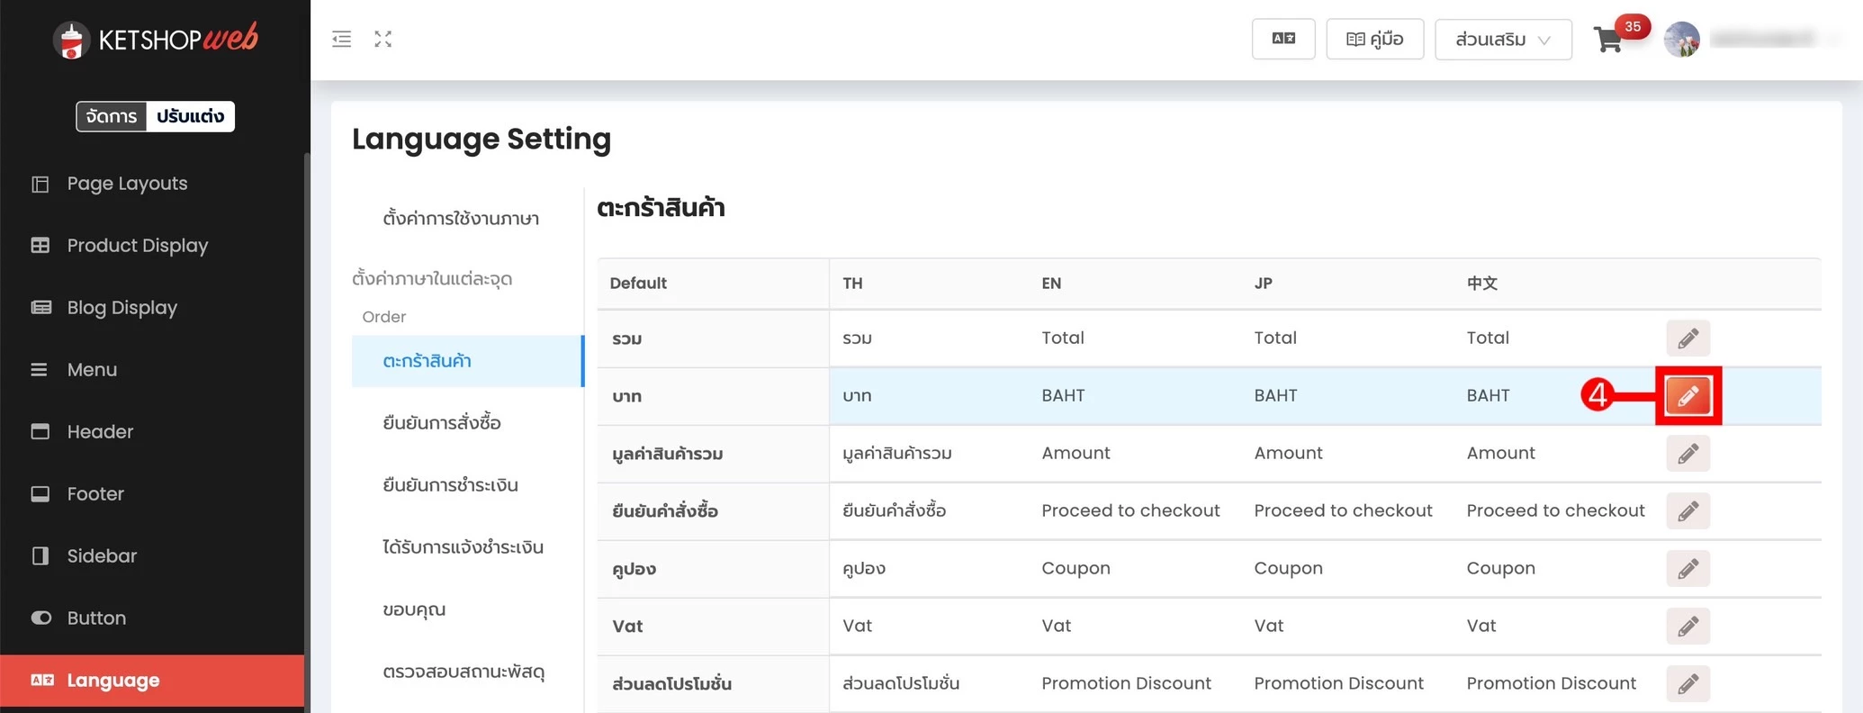Screen dimensions: 1863x713
Task: Collapse the sidebar with the menu fold icon
Action: (341, 39)
